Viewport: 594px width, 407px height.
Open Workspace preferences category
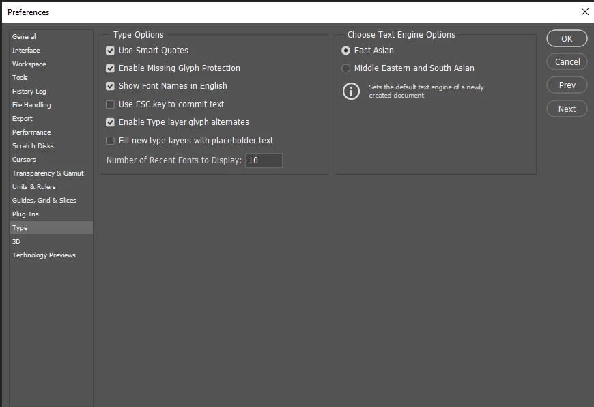coord(51,64)
